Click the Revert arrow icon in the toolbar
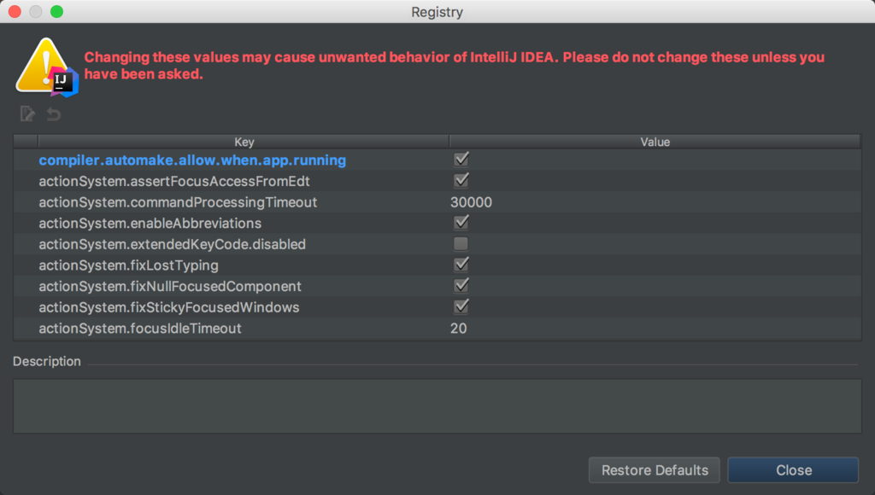The width and height of the screenshot is (875, 495). [x=53, y=114]
